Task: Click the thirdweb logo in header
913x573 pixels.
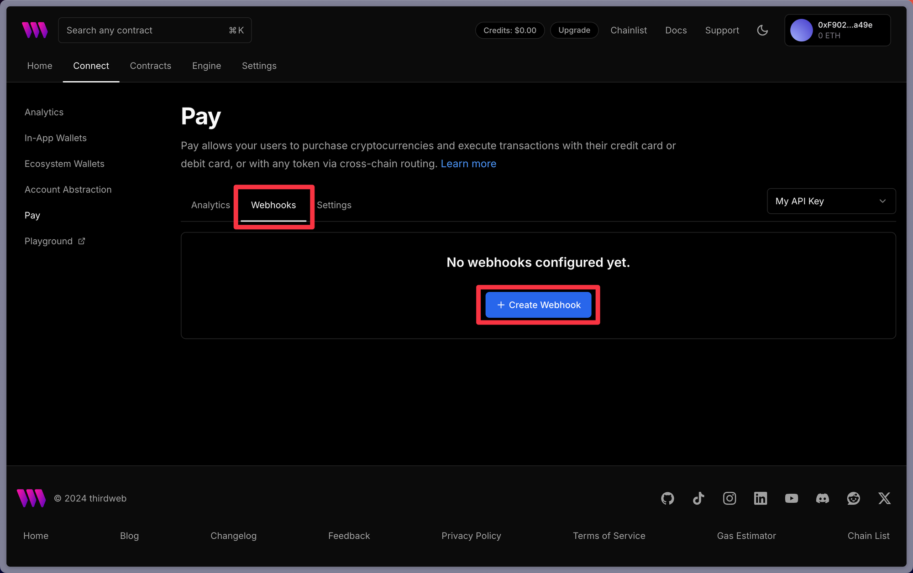Action: [35, 30]
